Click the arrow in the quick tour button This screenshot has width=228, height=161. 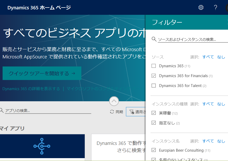coord(73,73)
